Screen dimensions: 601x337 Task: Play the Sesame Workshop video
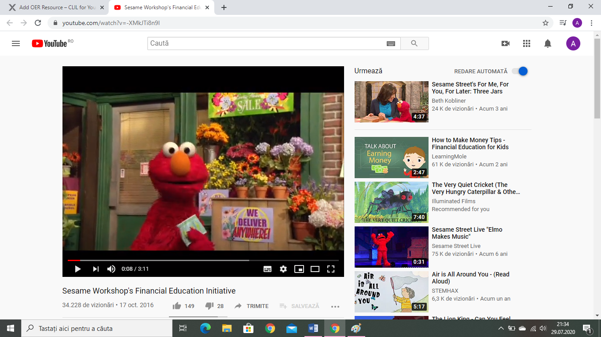(x=78, y=269)
